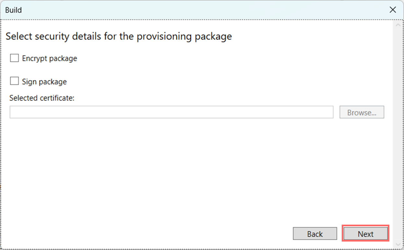The image size is (404, 250).
Task: Click blank space left of Back button
Action: (x=162, y=234)
